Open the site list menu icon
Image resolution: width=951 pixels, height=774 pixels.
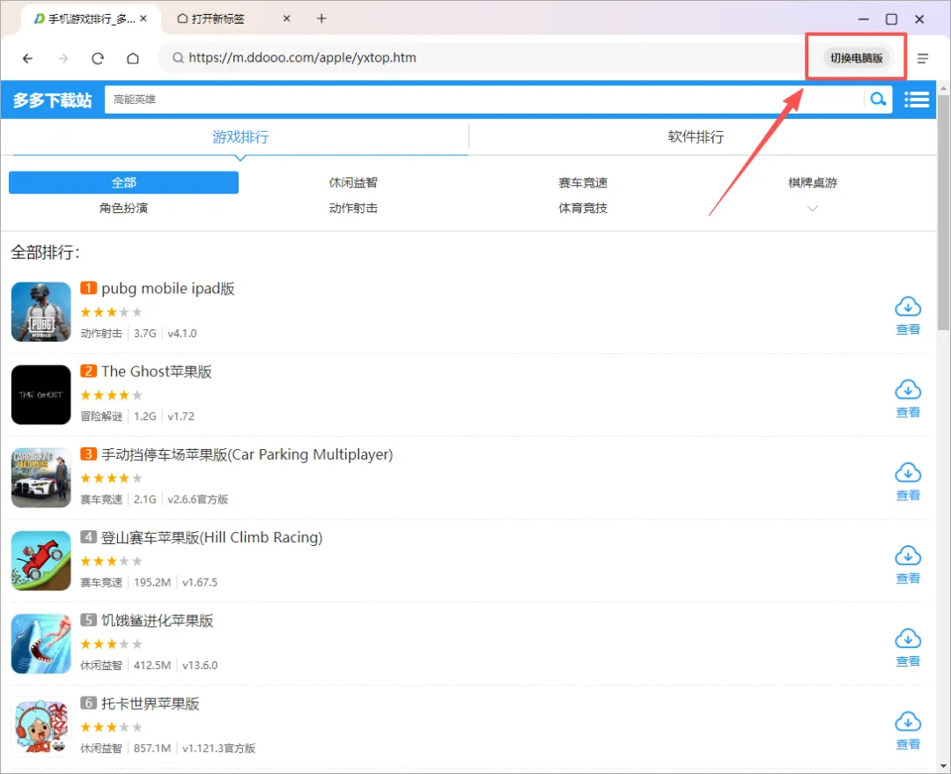917,100
